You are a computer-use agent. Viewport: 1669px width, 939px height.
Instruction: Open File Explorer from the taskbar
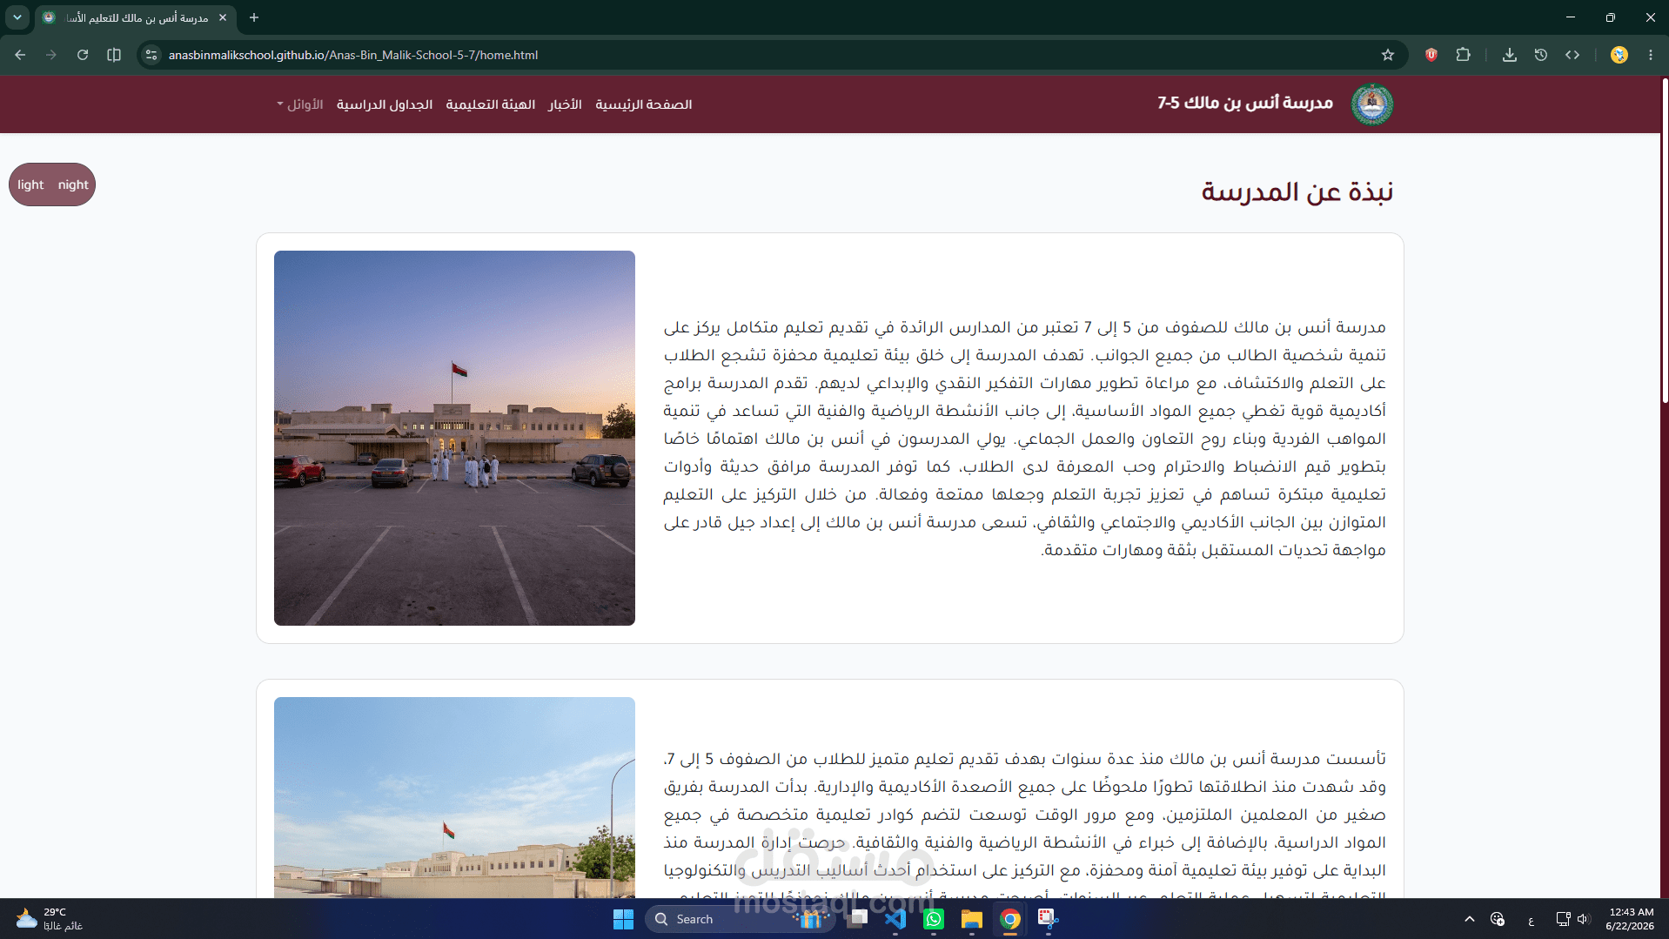(972, 919)
